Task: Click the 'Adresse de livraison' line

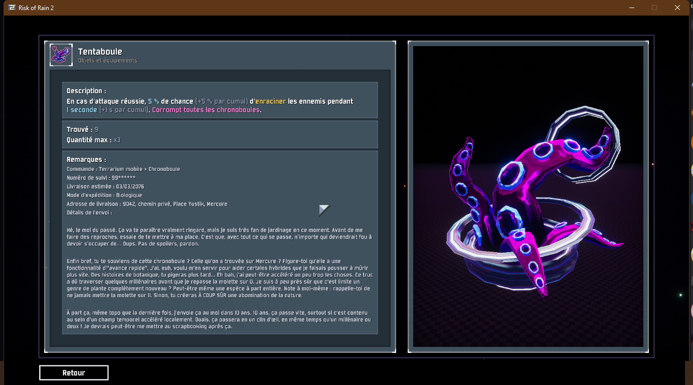Action: (146, 204)
